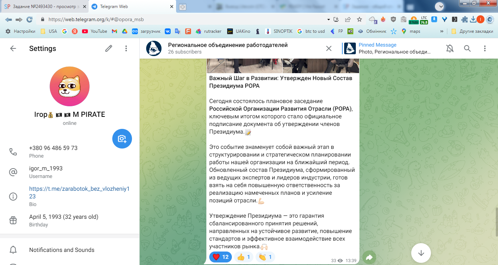Viewport: 498px width, 265px height.
Task: Click the phone handset icon
Action: tap(13, 152)
